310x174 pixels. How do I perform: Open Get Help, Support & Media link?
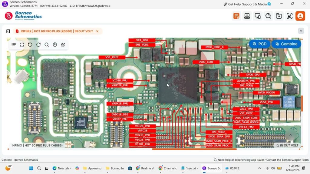247,4
